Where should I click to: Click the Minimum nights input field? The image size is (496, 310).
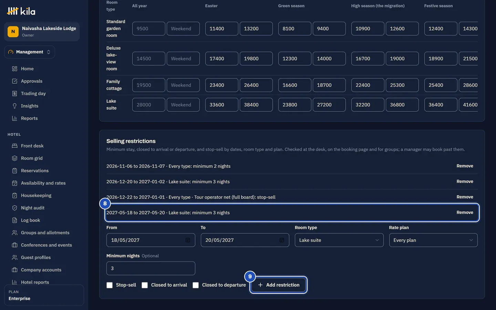(151, 268)
